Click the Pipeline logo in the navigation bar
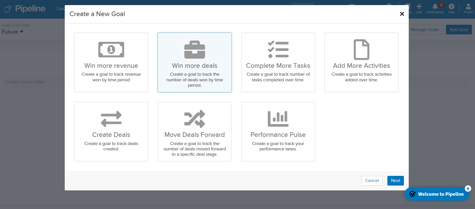This screenshot has height=209, width=475. [x=24, y=9]
